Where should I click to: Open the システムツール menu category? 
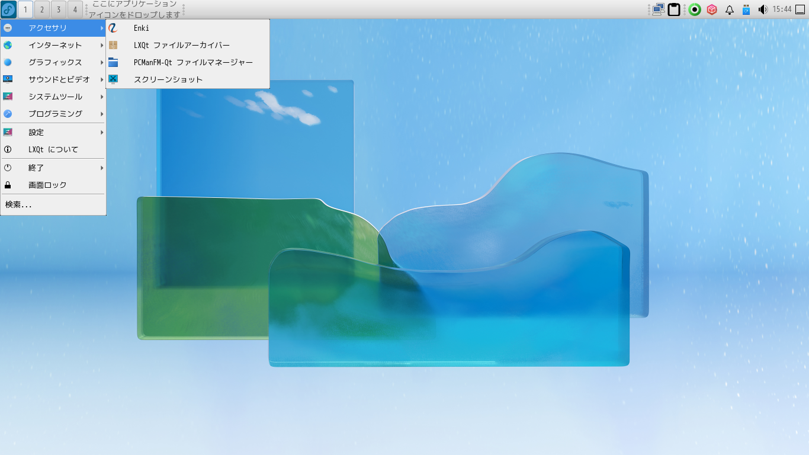pos(53,97)
